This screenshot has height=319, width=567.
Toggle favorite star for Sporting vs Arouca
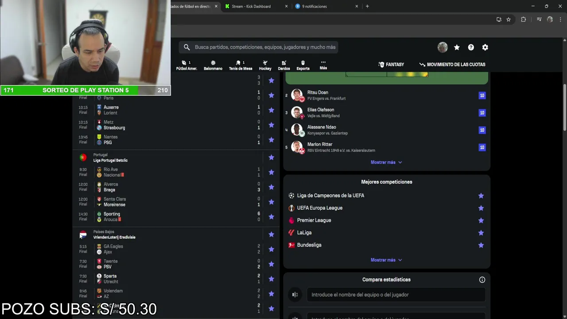pyautogui.click(x=271, y=217)
